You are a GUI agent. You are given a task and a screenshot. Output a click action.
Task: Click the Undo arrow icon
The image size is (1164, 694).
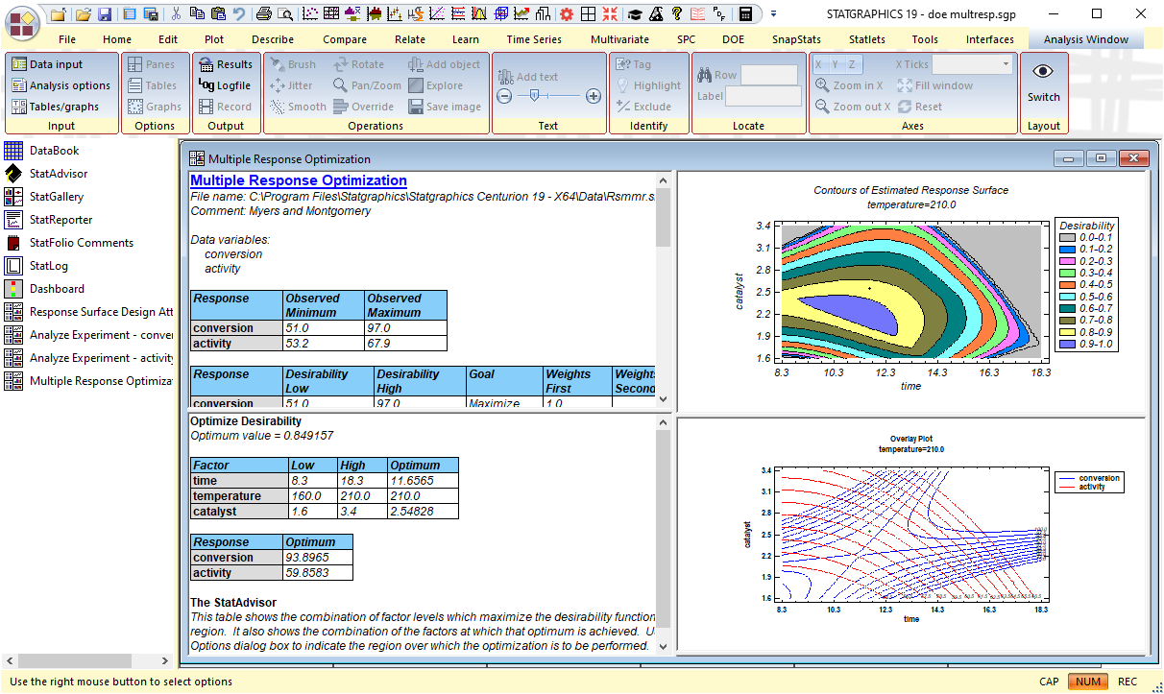(238, 14)
